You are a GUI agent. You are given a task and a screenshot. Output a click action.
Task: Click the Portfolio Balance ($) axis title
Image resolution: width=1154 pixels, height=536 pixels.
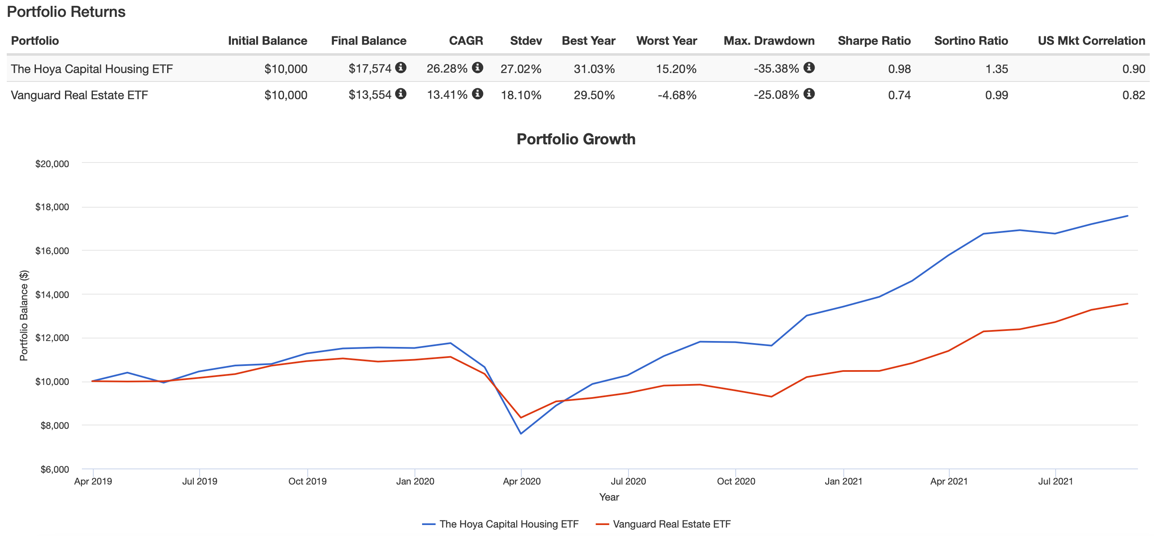(24, 315)
